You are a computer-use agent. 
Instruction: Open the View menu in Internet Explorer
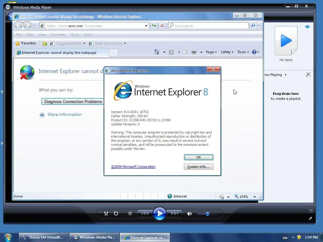[x=42, y=35]
